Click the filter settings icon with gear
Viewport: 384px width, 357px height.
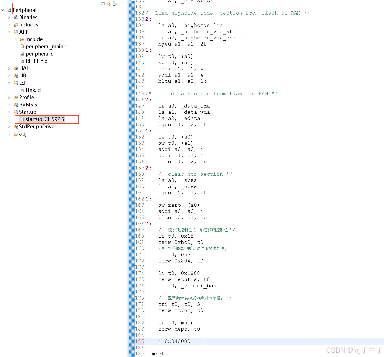tap(115, 4)
